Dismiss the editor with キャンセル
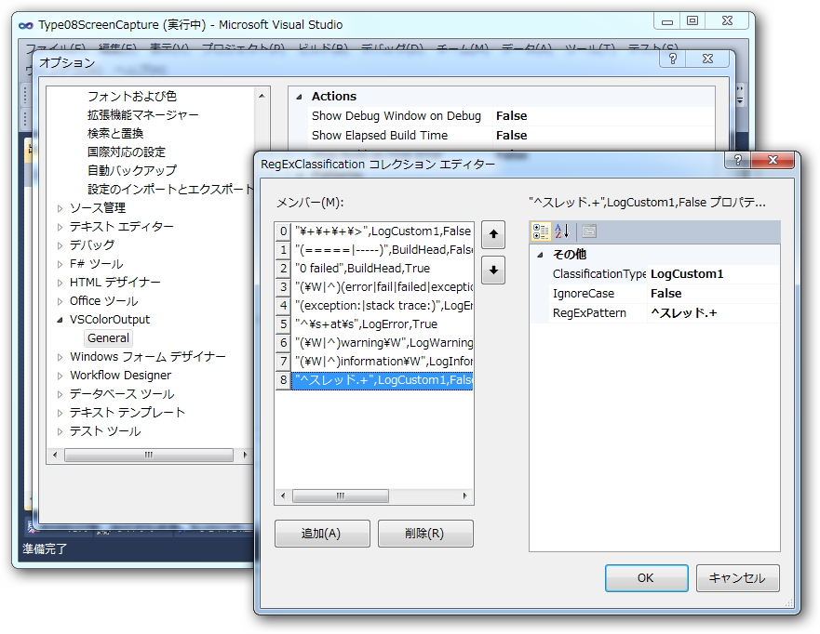Screen dimensions: 820x634 tap(734, 577)
